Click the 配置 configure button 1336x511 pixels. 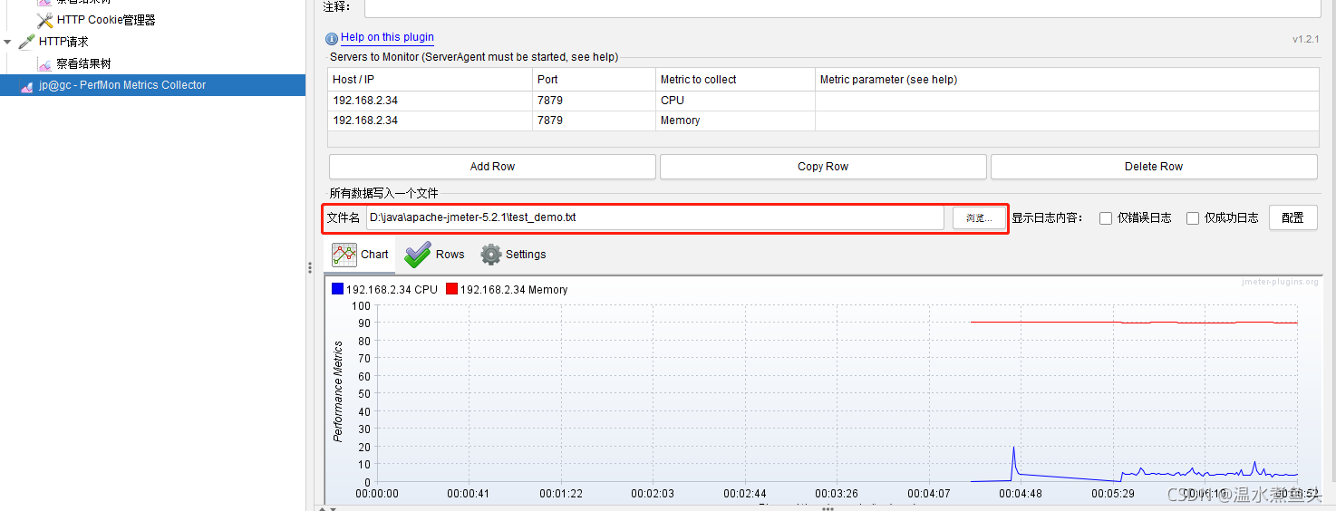[1292, 217]
